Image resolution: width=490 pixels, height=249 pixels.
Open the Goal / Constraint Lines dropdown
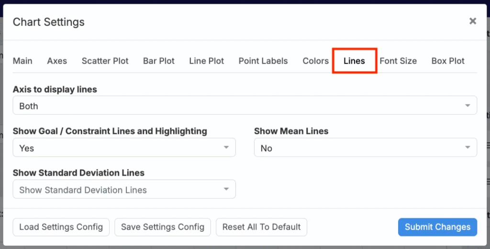point(124,148)
